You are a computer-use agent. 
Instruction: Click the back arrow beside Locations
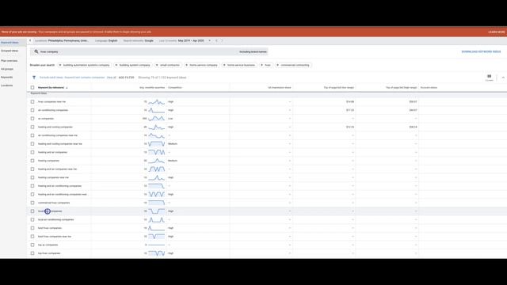click(30, 40)
